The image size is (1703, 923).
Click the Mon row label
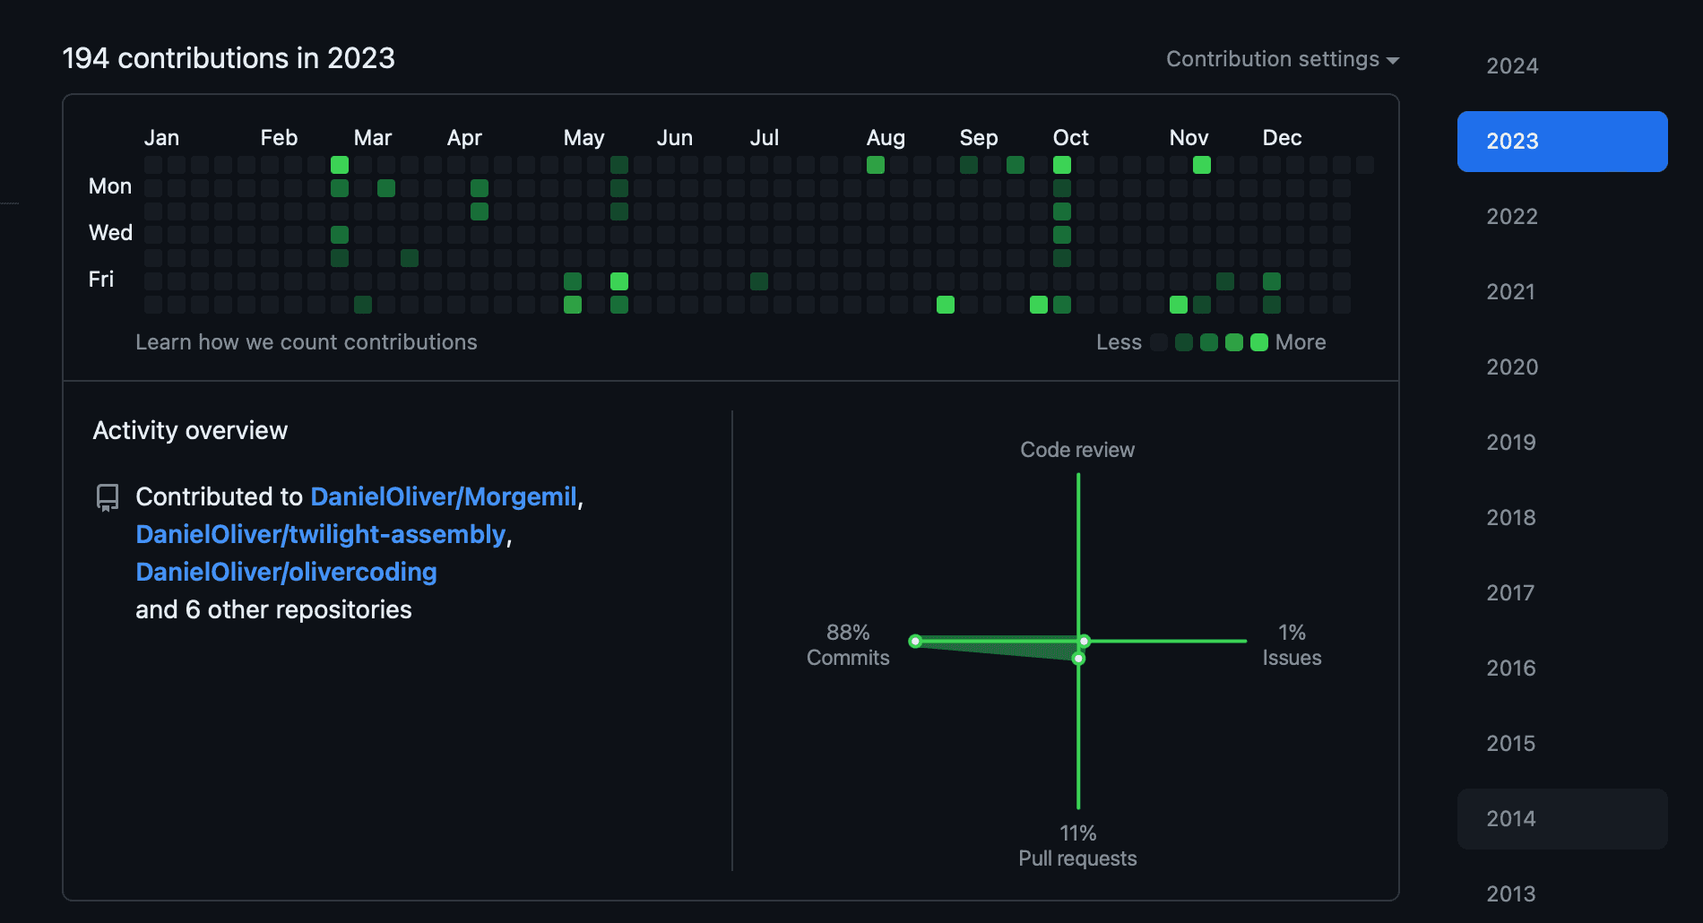110,186
